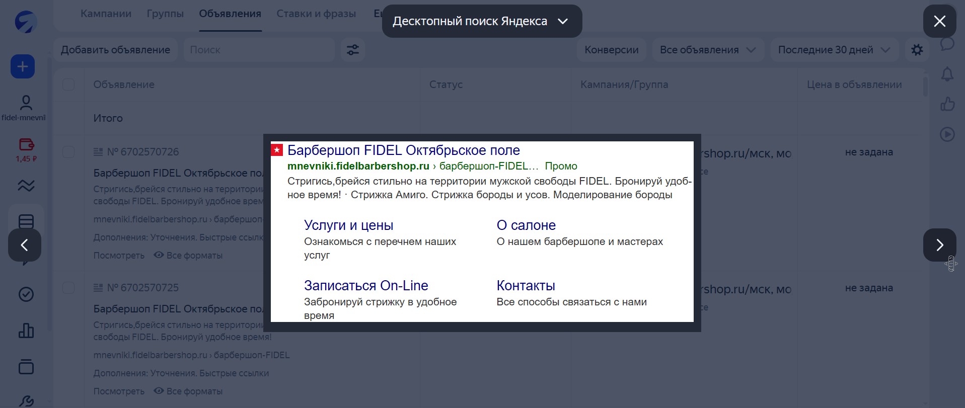Click Посмотреть link for ad № 6702570726
Viewport: 965px width, 408px height.
119,256
